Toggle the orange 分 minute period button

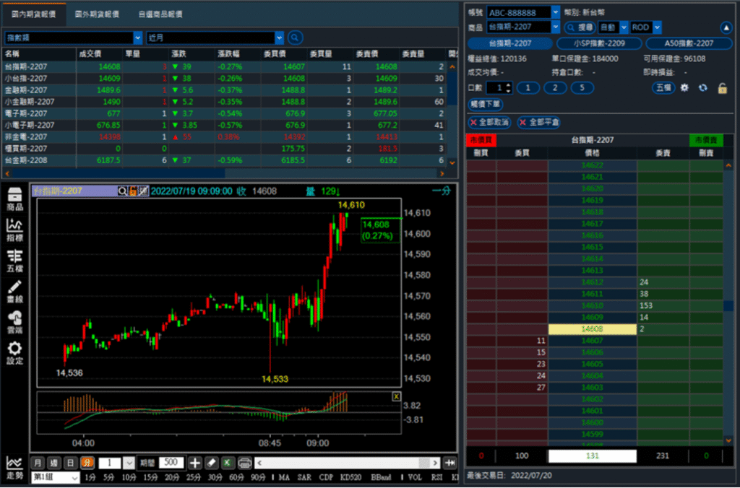[x=87, y=463]
